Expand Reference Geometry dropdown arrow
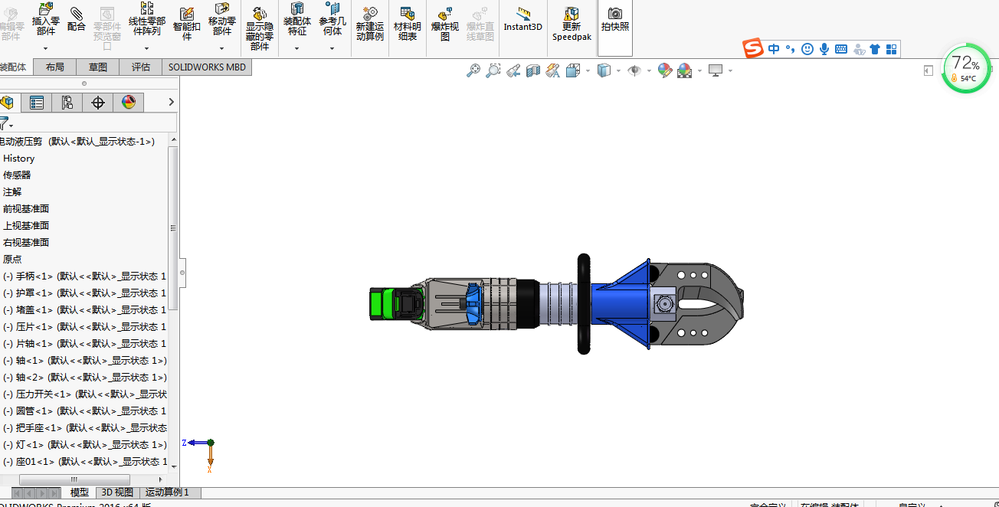 [332, 48]
